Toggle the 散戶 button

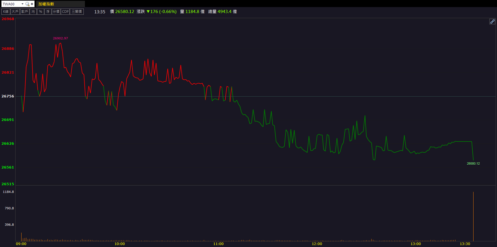tap(24, 12)
